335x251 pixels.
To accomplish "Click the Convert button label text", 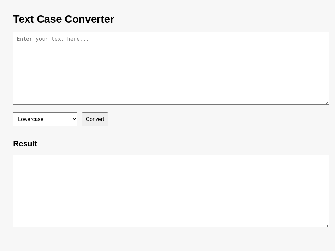I will pos(95,119).
